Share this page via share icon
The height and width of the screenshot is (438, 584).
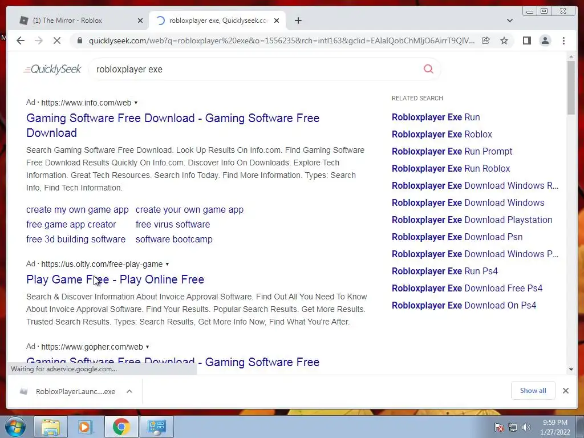[486, 40]
